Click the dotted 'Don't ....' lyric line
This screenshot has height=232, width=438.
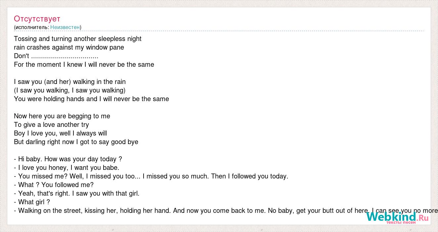point(56,56)
